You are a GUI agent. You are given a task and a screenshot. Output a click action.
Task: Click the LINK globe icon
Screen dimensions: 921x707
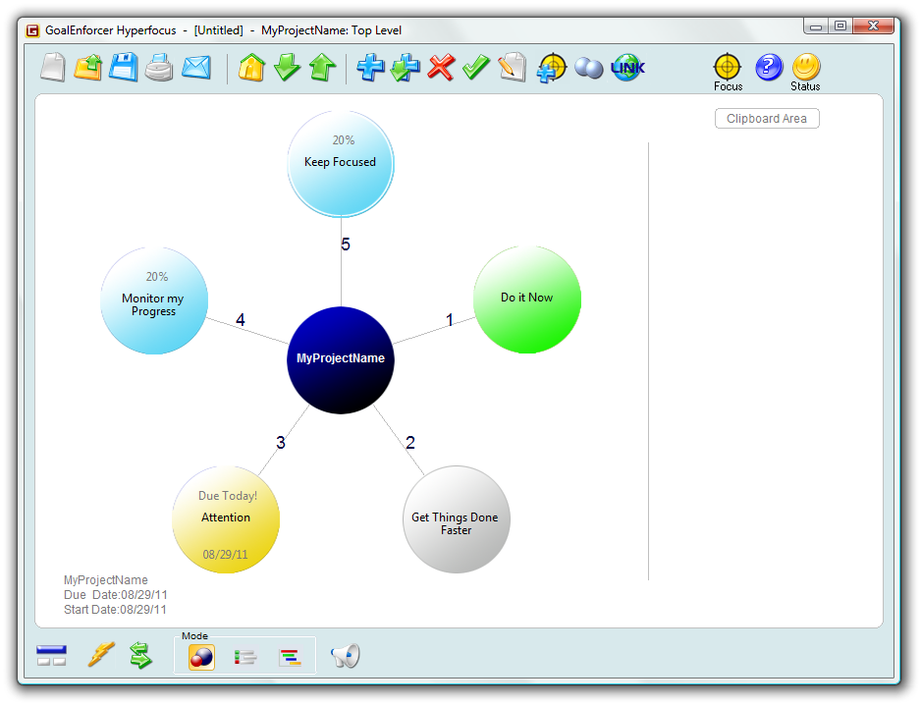click(627, 68)
